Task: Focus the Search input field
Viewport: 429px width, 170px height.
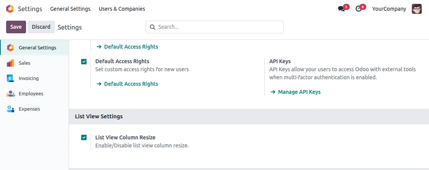Action: point(219,27)
